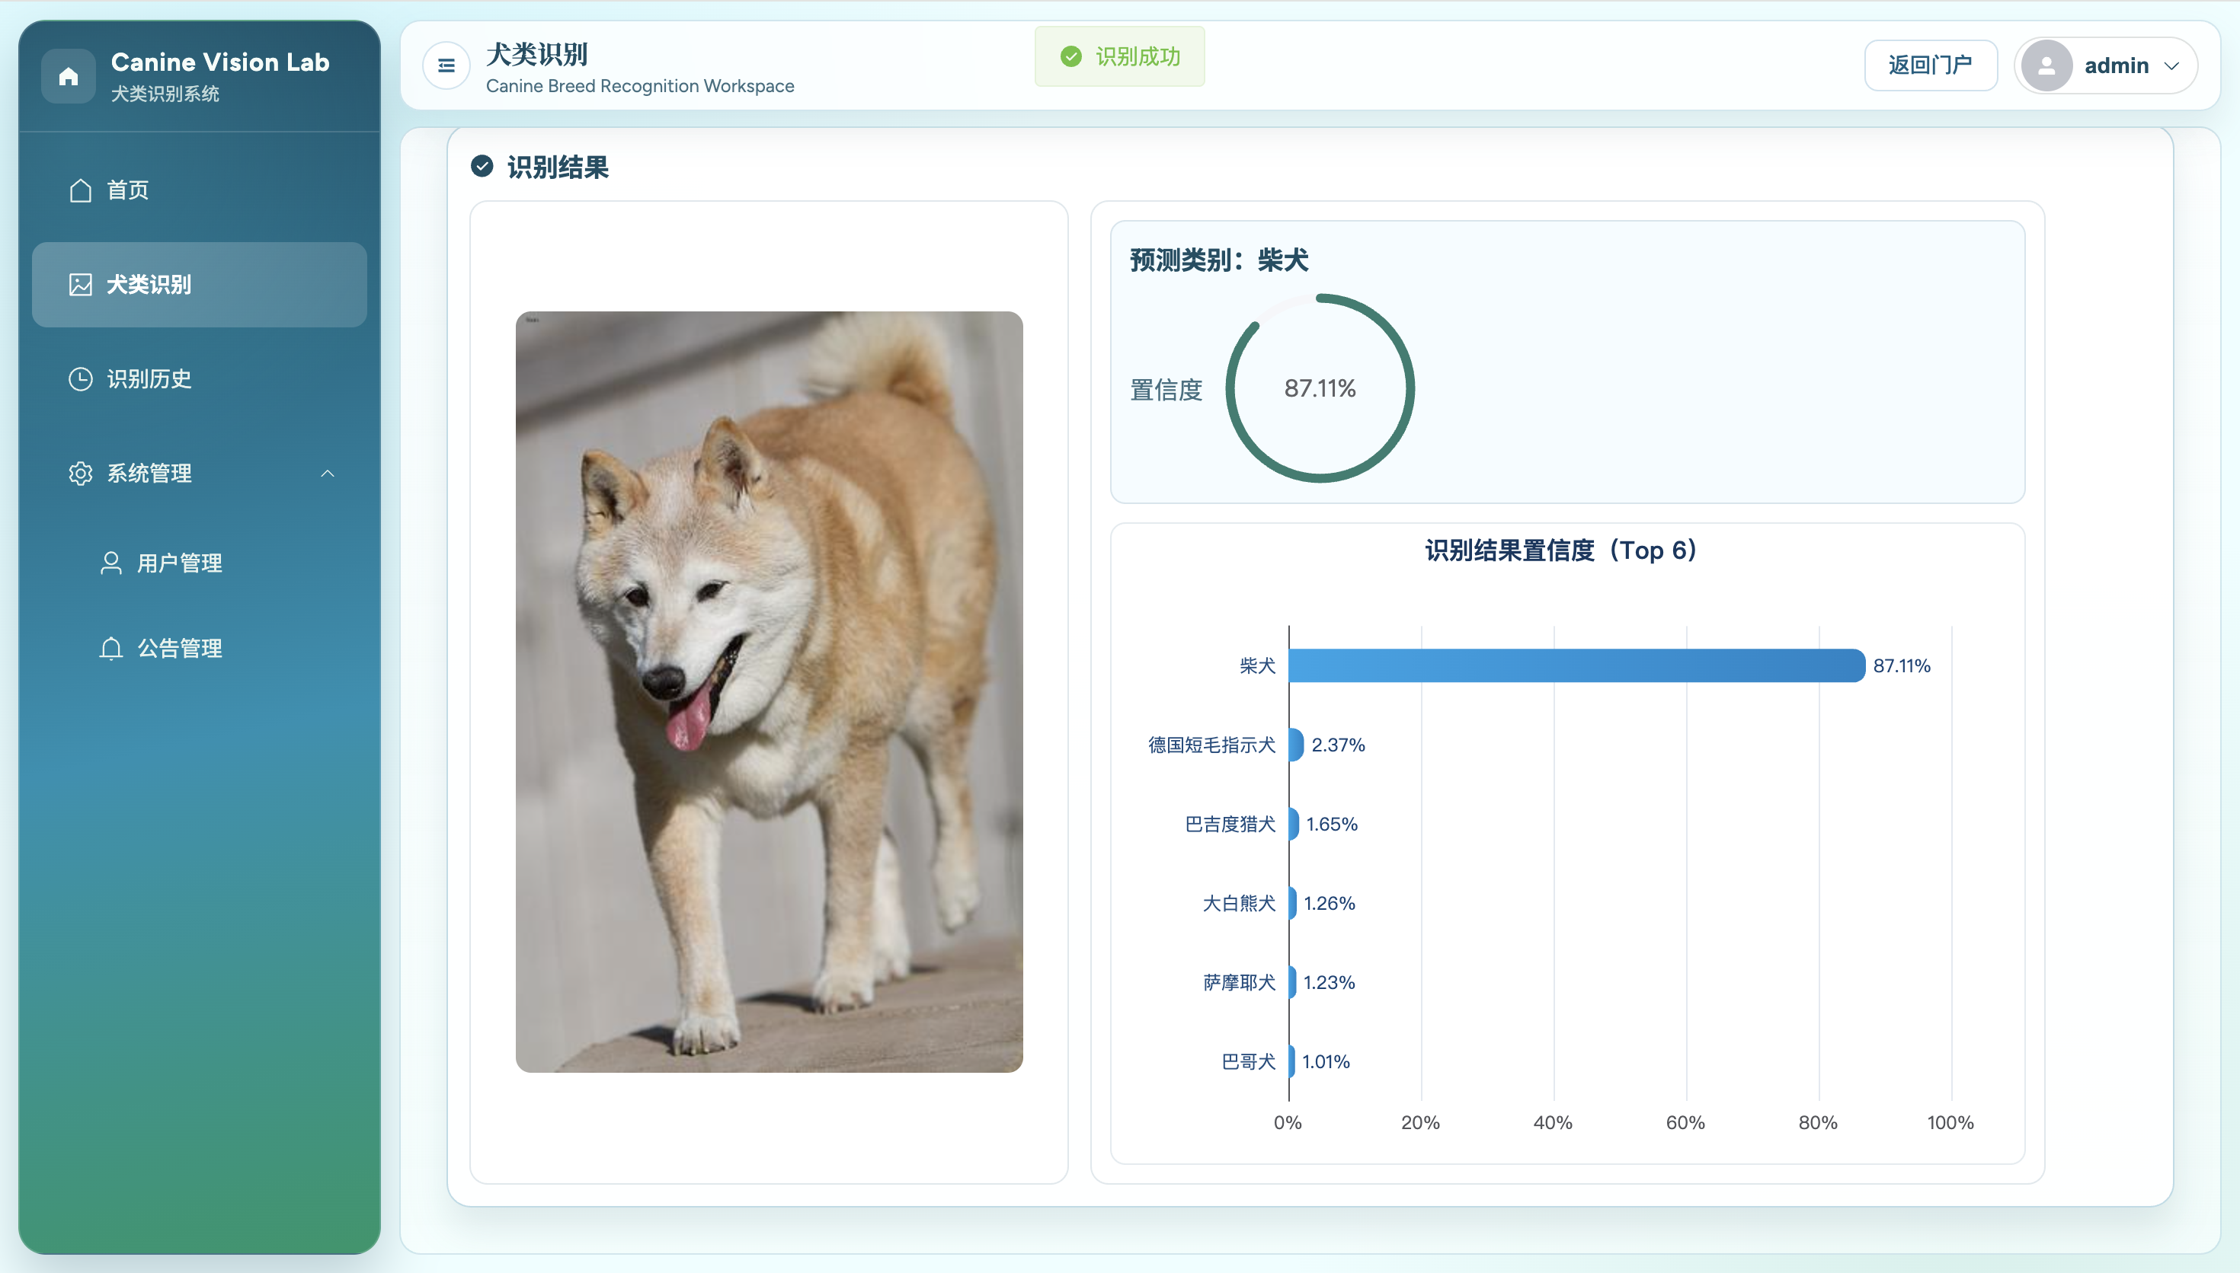Click the 识别结果 checkmark icon
The width and height of the screenshot is (2240, 1273).
click(x=482, y=166)
